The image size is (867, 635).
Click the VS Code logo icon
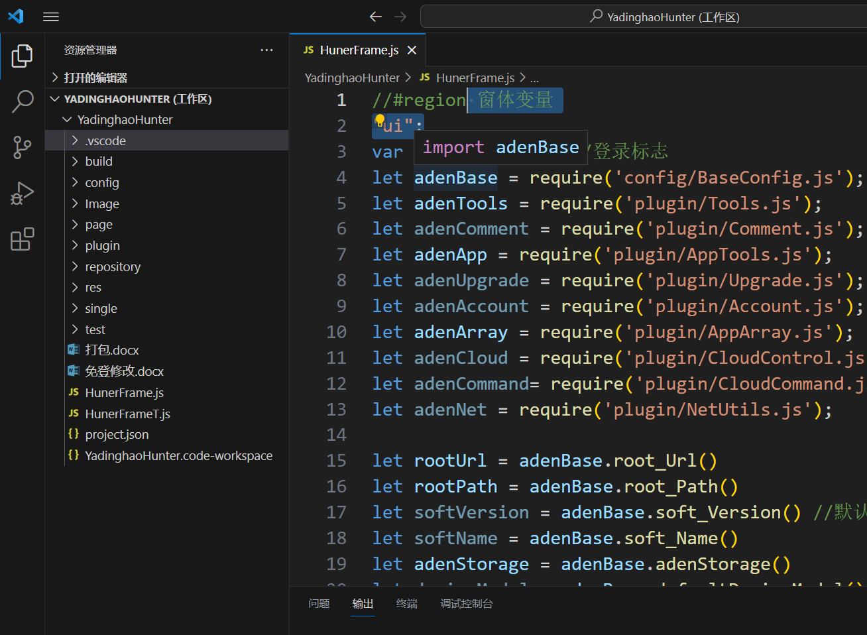[x=16, y=16]
